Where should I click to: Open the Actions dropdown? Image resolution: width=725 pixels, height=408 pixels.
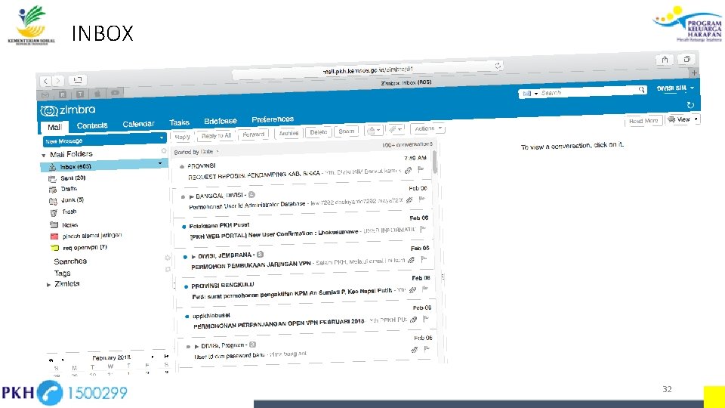coord(427,128)
